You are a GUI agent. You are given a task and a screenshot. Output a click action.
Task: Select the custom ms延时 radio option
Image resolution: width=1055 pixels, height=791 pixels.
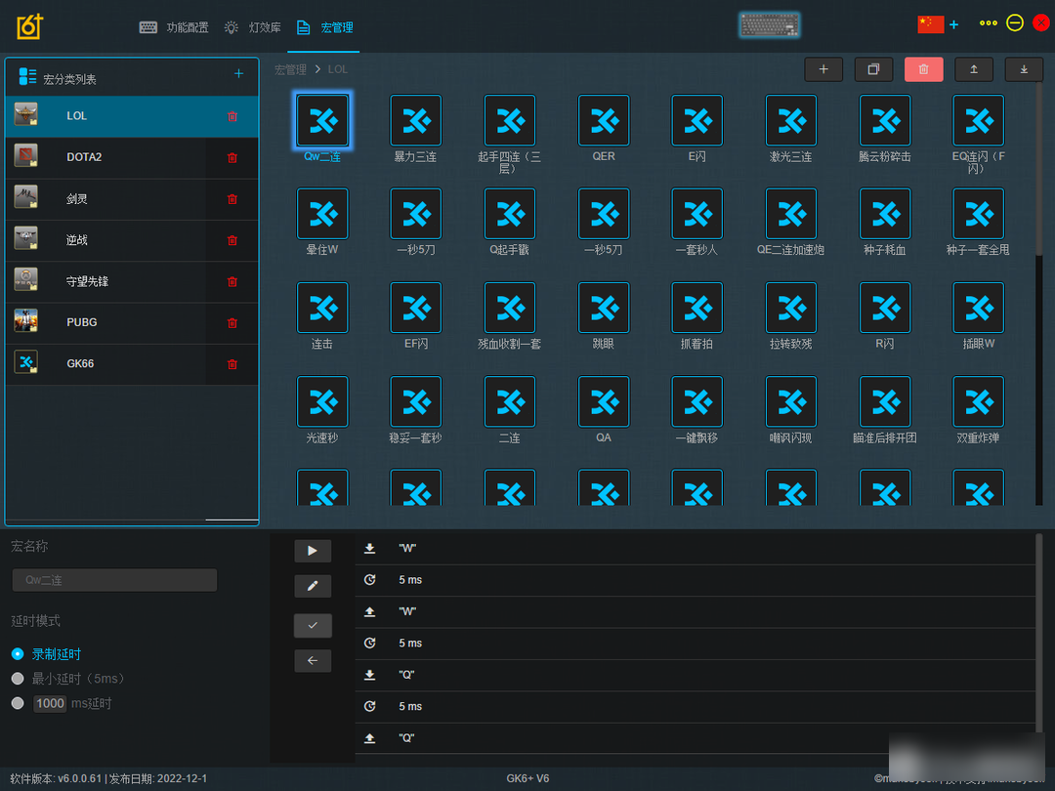tap(18, 703)
